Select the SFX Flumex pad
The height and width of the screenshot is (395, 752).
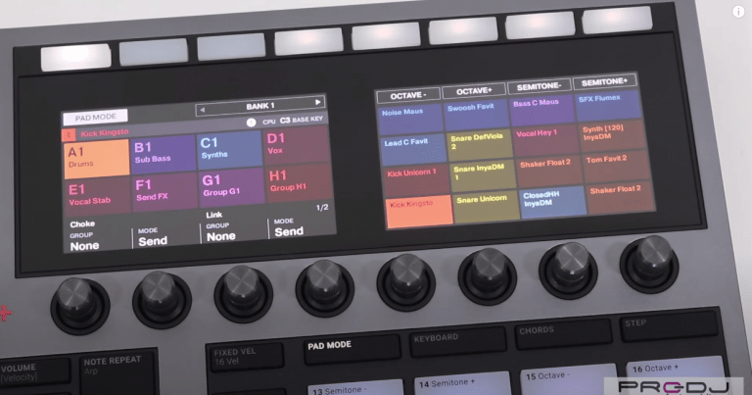click(x=608, y=106)
